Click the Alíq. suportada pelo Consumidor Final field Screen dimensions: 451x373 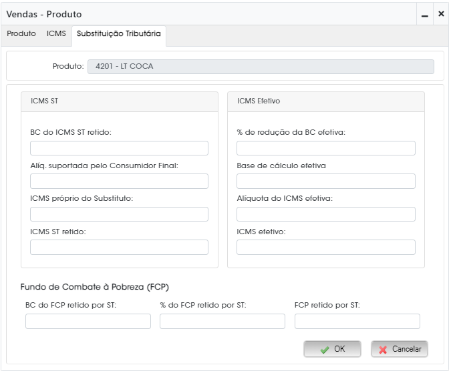click(x=119, y=181)
